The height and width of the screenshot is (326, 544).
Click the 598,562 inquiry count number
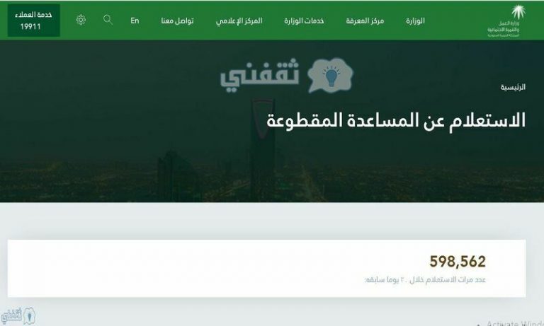(458, 262)
